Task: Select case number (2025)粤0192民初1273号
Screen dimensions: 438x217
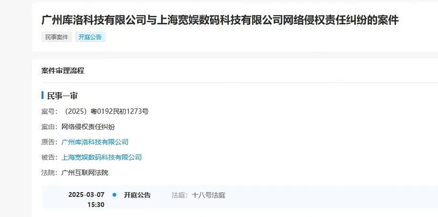Action: point(105,112)
